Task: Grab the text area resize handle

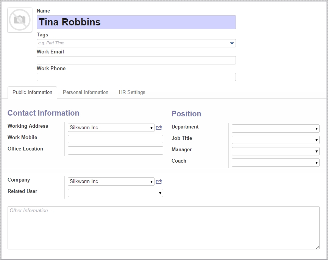Action: coord(317,247)
